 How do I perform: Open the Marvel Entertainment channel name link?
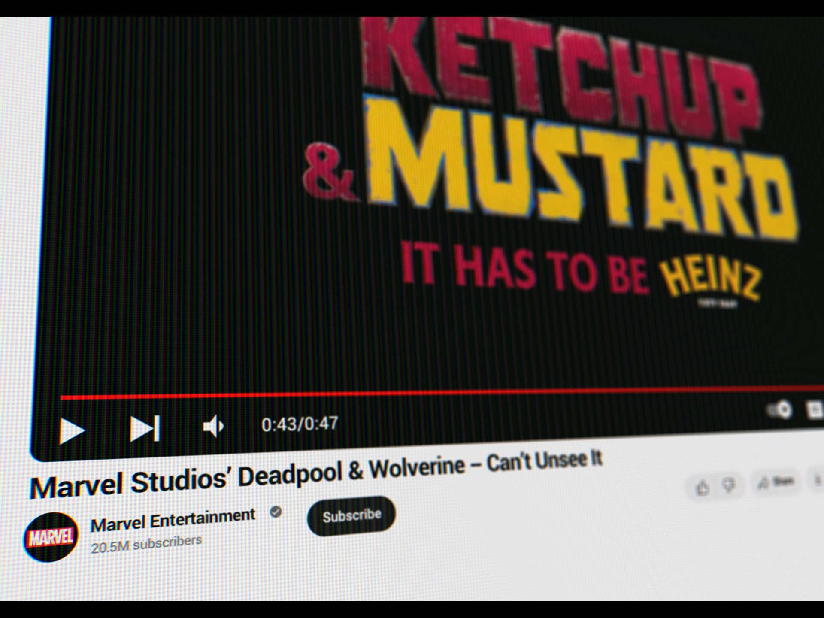[173, 520]
